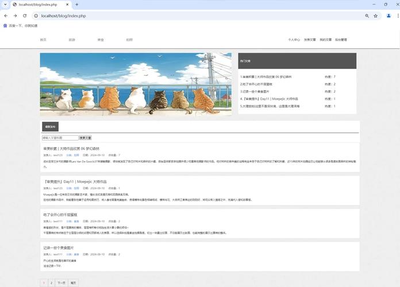The image size is (400, 287).
Task: Go to page 2 in pagination
Action: click(51, 282)
